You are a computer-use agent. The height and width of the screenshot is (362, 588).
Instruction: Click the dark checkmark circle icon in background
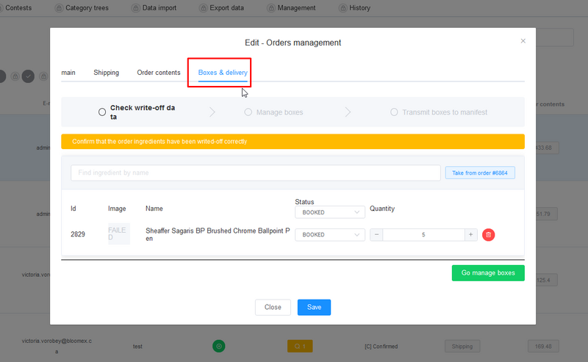click(28, 76)
